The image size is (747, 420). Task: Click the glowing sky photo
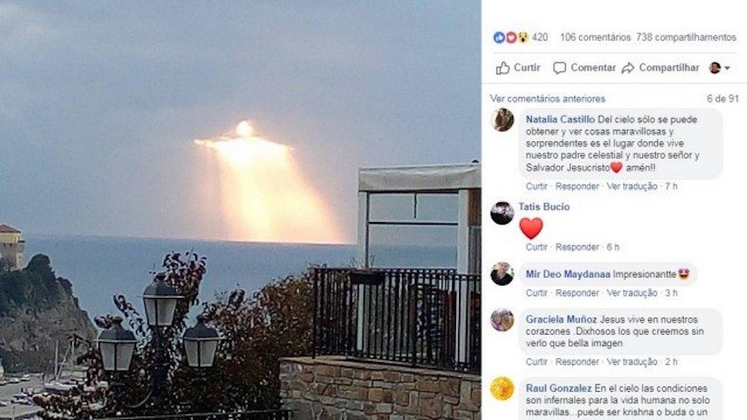[240, 210]
